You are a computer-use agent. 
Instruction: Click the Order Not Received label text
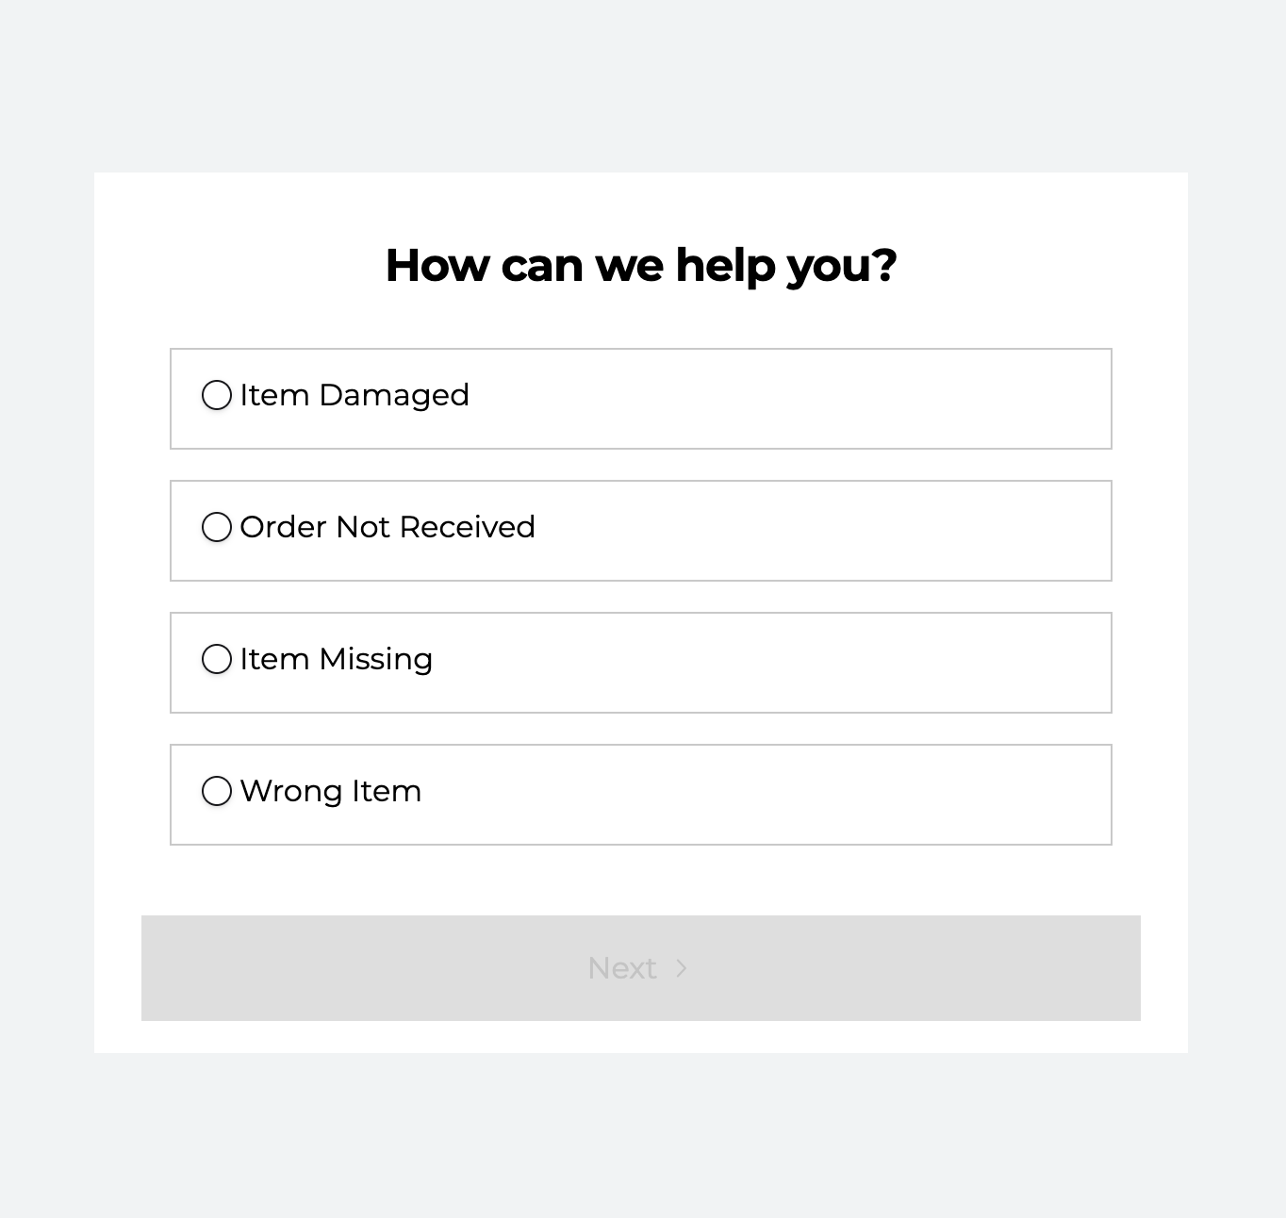click(x=387, y=528)
